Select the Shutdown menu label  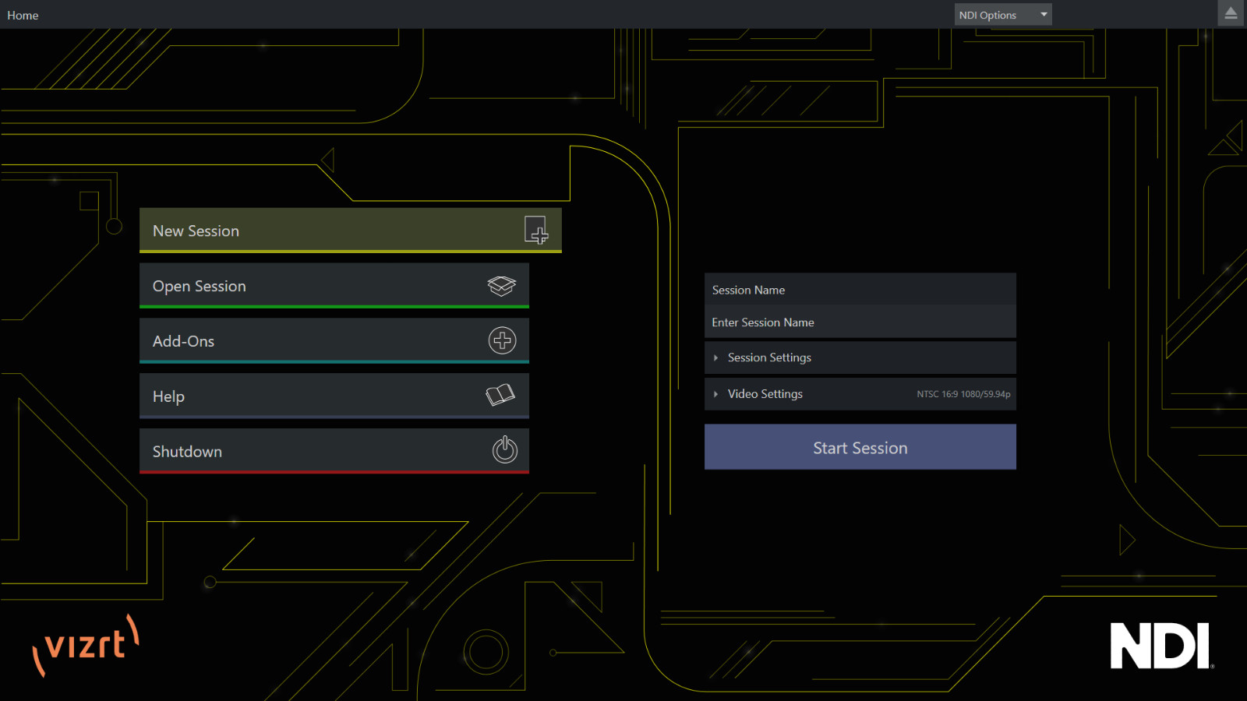point(187,452)
